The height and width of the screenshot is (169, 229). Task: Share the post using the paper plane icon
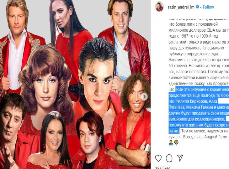[180, 158]
